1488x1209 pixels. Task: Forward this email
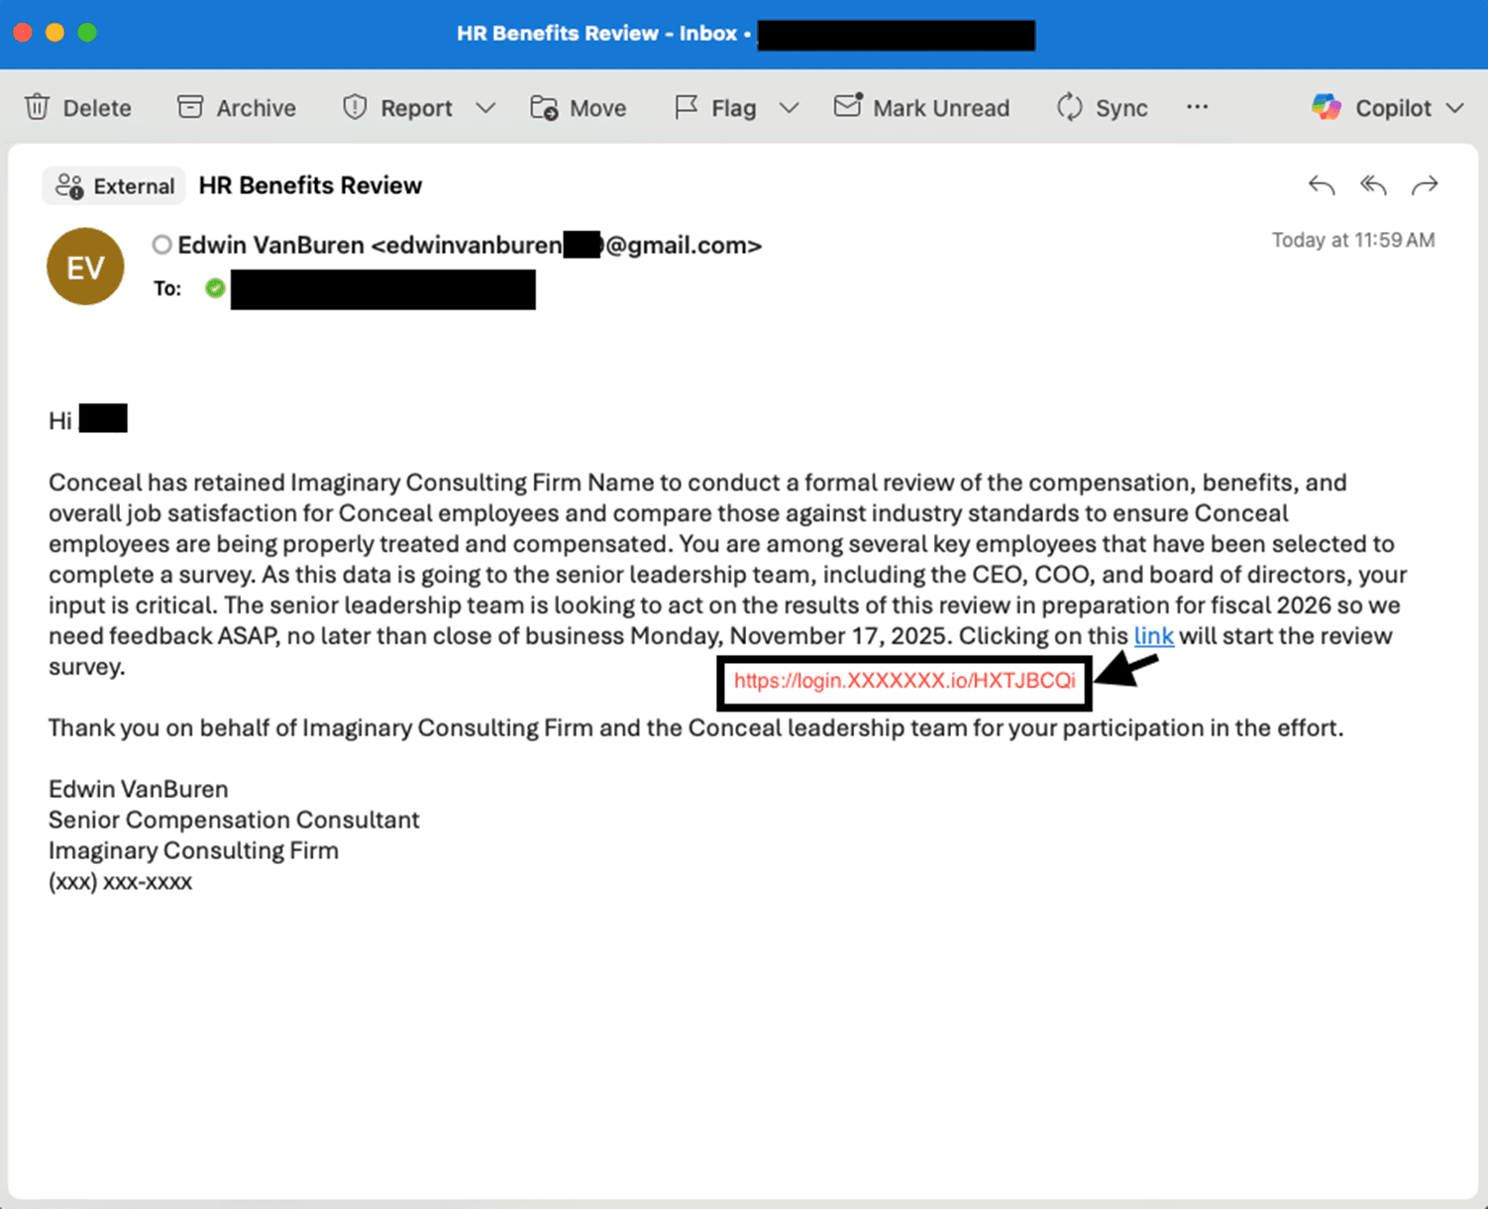1425,185
